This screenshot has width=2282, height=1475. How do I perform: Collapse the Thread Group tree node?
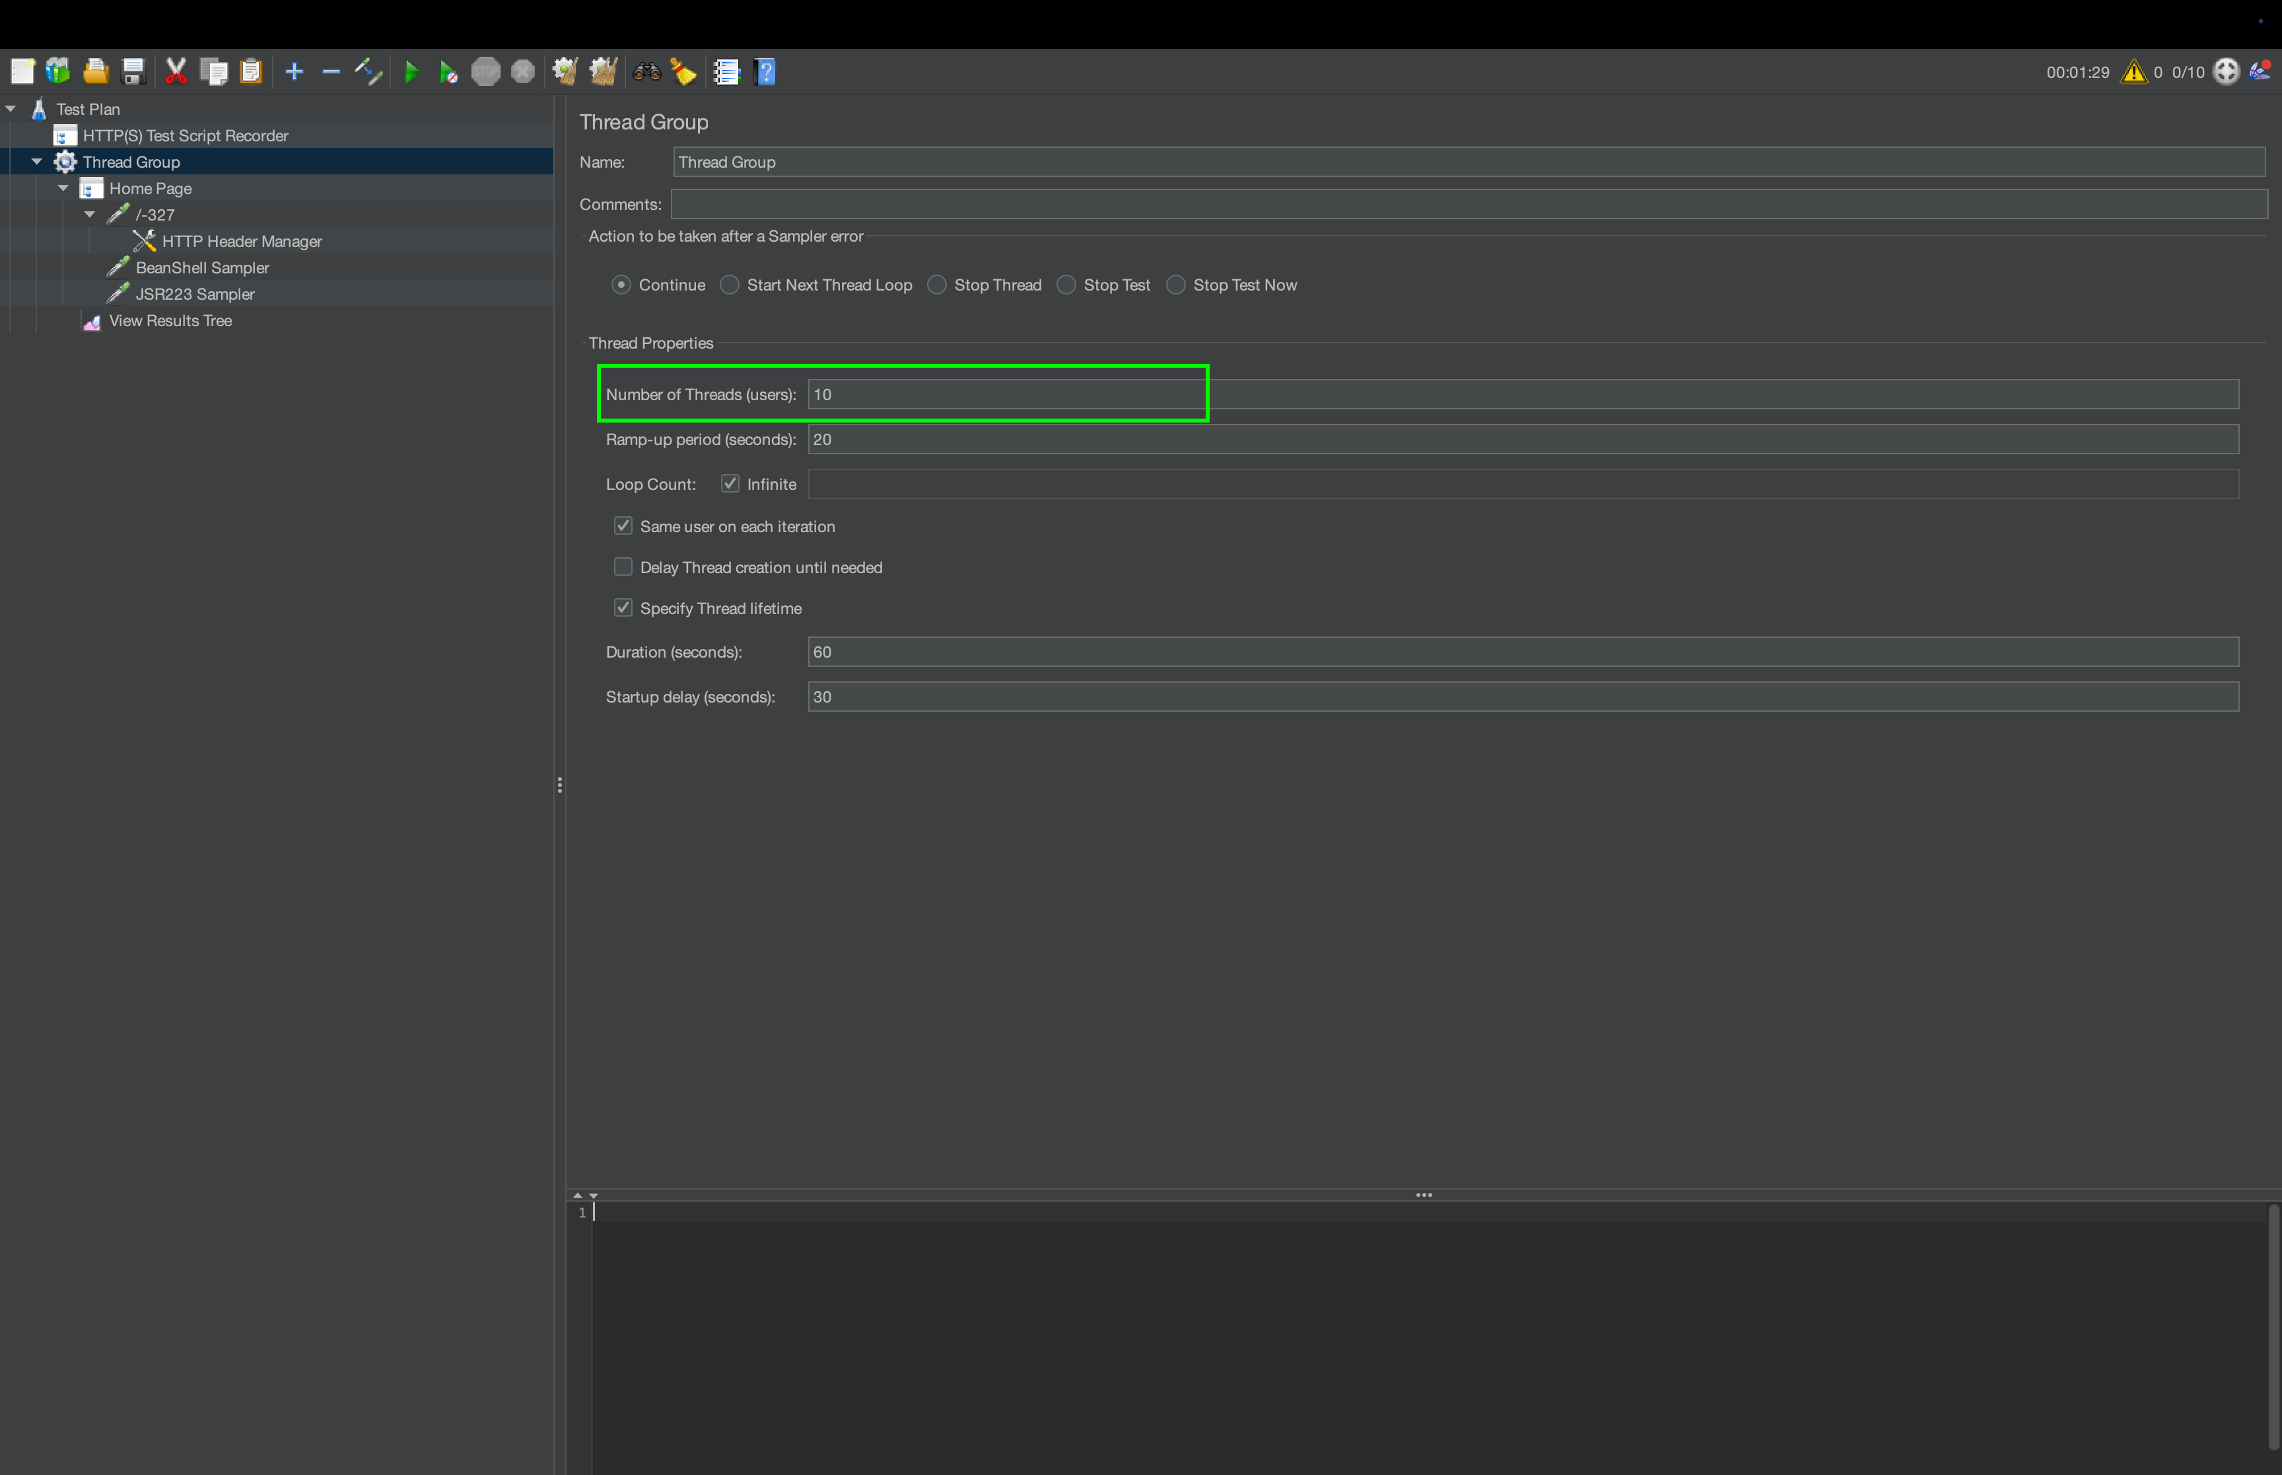(36, 162)
